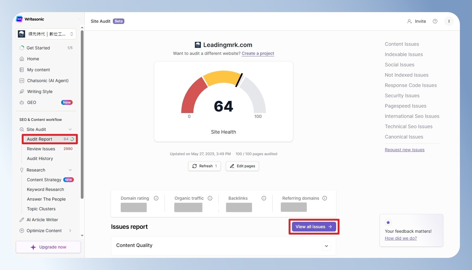Viewport: 472px width, 270px height.
Task: Click the Domain rating info icon
Action: pyautogui.click(x=156, y=198)
